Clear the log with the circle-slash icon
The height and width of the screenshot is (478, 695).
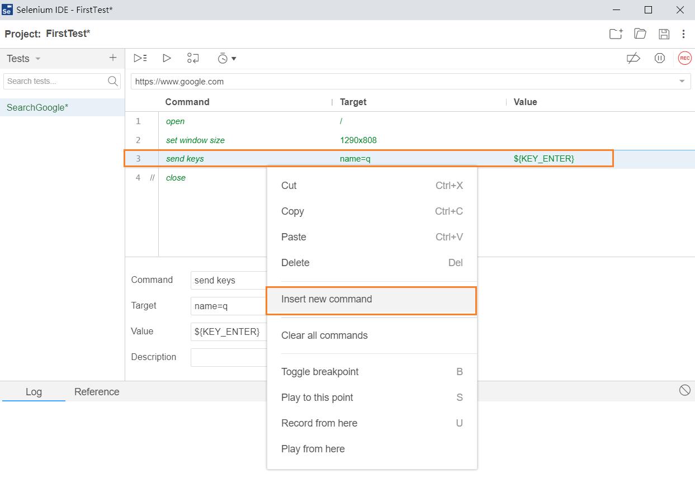(x=685, y=390)
